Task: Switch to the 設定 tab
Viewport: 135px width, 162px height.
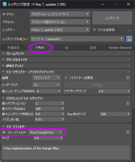Action: pyautogui.click(x=93, y=48)
